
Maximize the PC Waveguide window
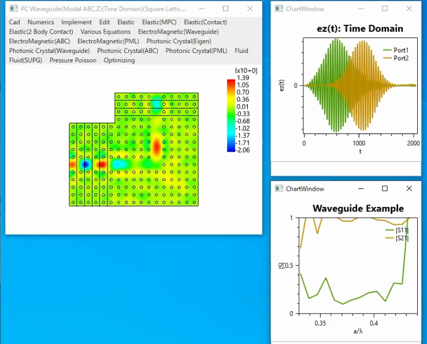[x=225, y=9]
